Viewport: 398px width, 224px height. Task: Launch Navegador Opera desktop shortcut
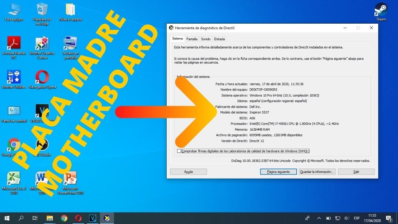point(42,80)
